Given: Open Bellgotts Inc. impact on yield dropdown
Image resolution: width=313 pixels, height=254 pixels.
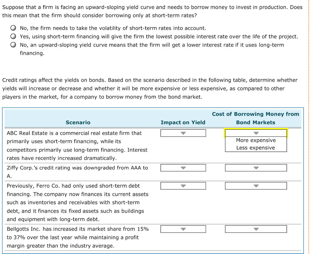Looking at the screenshot, I should [x=183, y=229].
